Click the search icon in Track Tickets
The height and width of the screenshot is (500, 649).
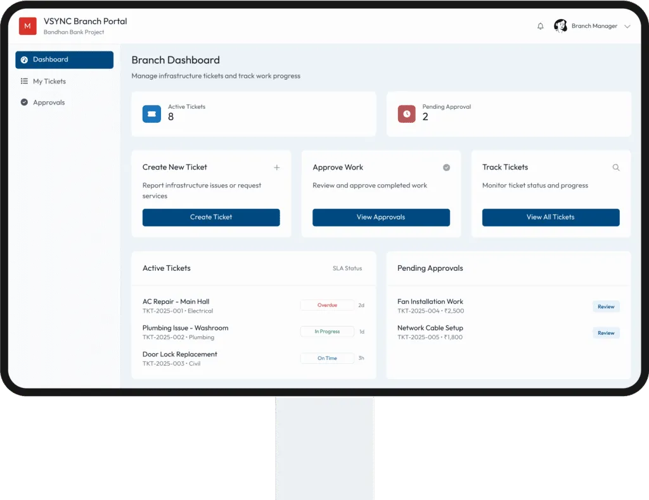point(616,168)
